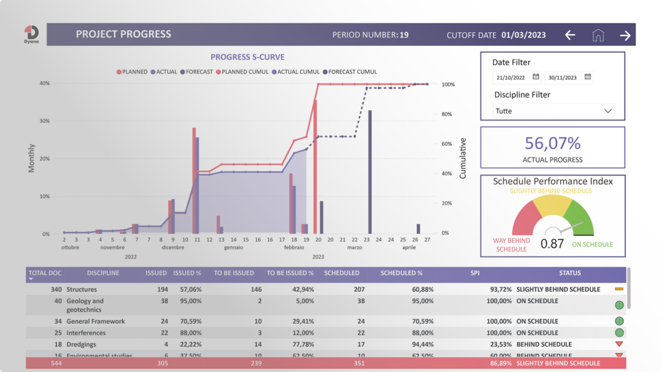Viewport: 661px width, 372px height.
Task: Toggle FORECAST CUMUL legend entry
Action: [x=350, y=72]
